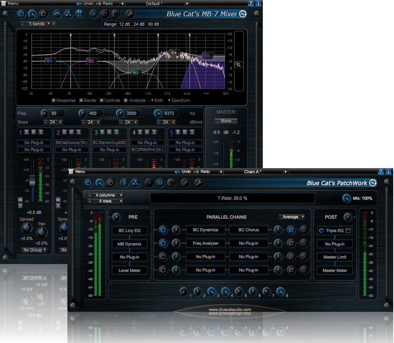This screenshot has height=343, width=394.
Task: Open the Menu in the MB-7 Mixer
Action: tap(10, 4)
